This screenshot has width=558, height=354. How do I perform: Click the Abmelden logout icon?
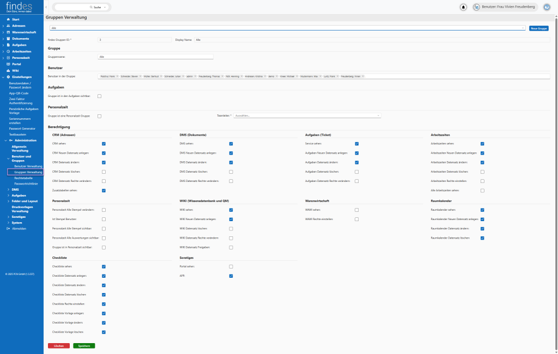8,228
